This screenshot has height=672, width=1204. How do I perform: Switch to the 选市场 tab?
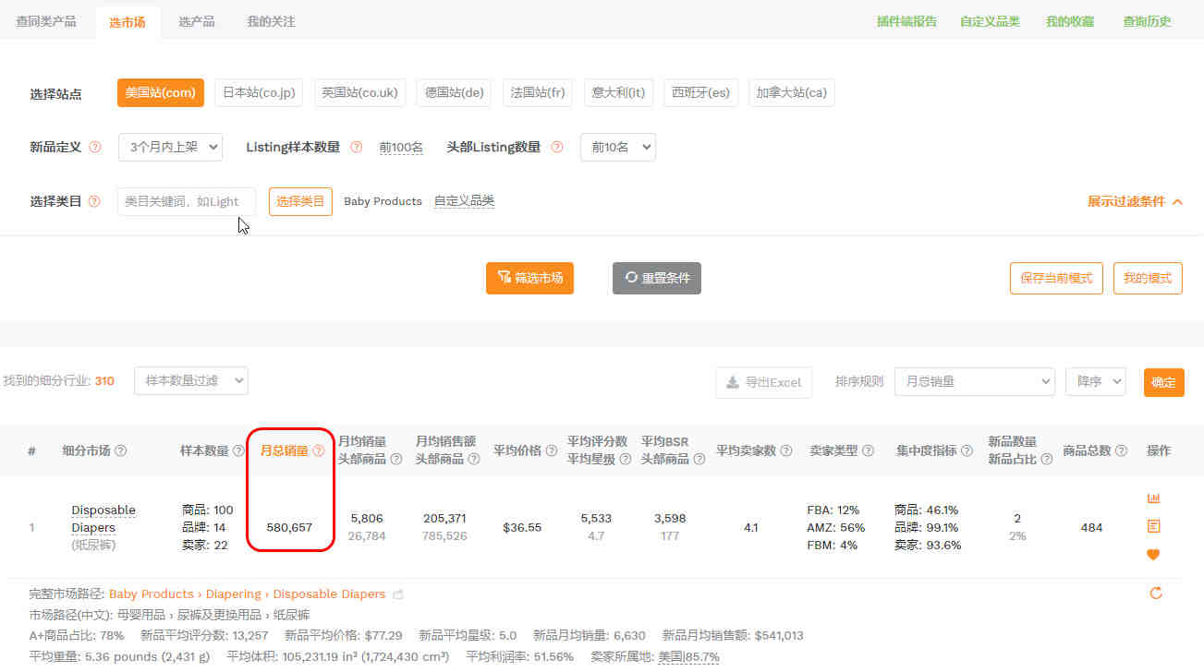128,22
